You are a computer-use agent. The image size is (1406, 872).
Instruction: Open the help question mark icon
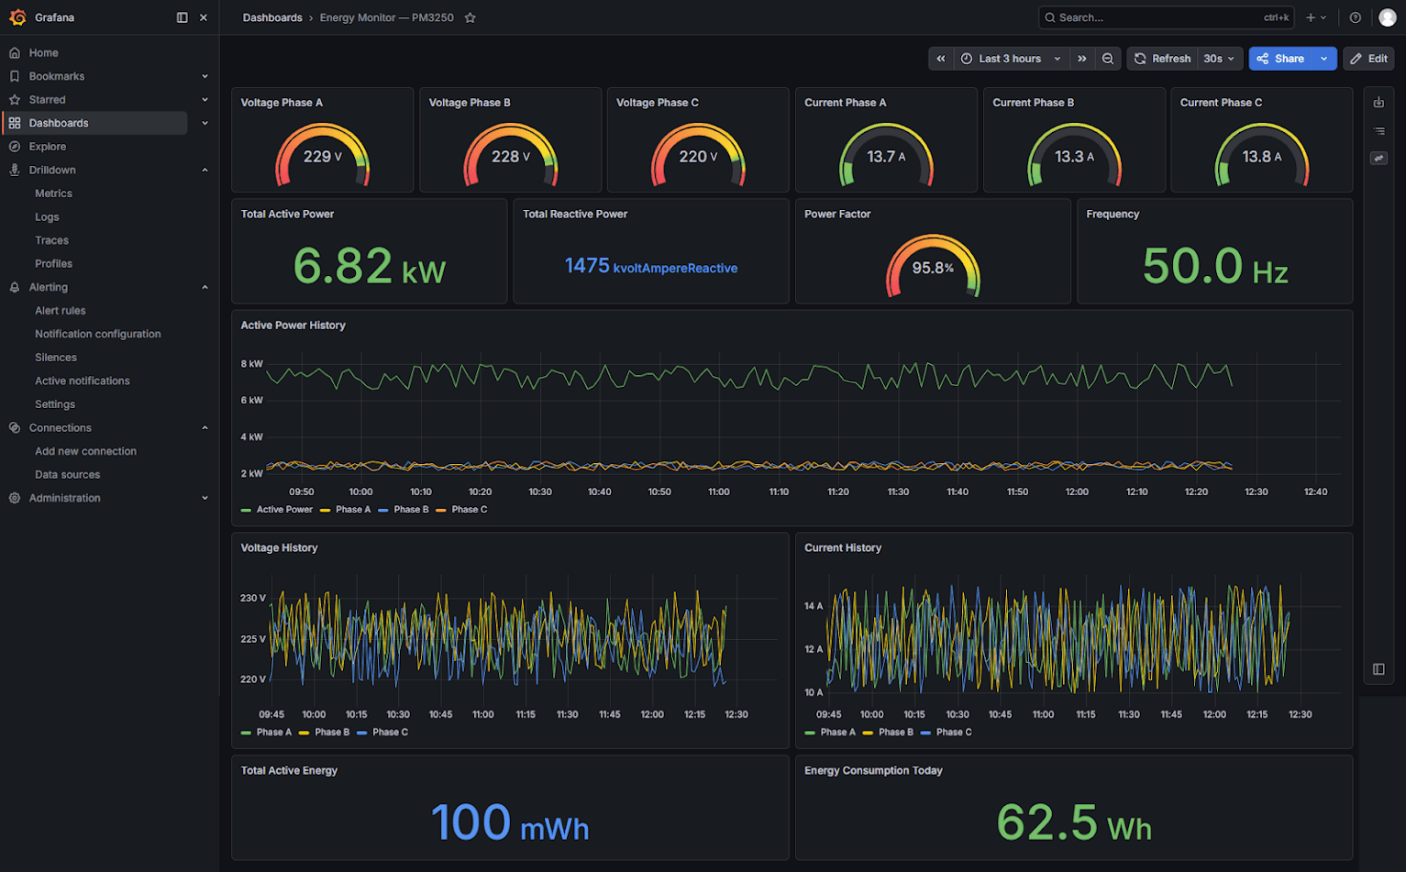click(x=1355, y=17)
